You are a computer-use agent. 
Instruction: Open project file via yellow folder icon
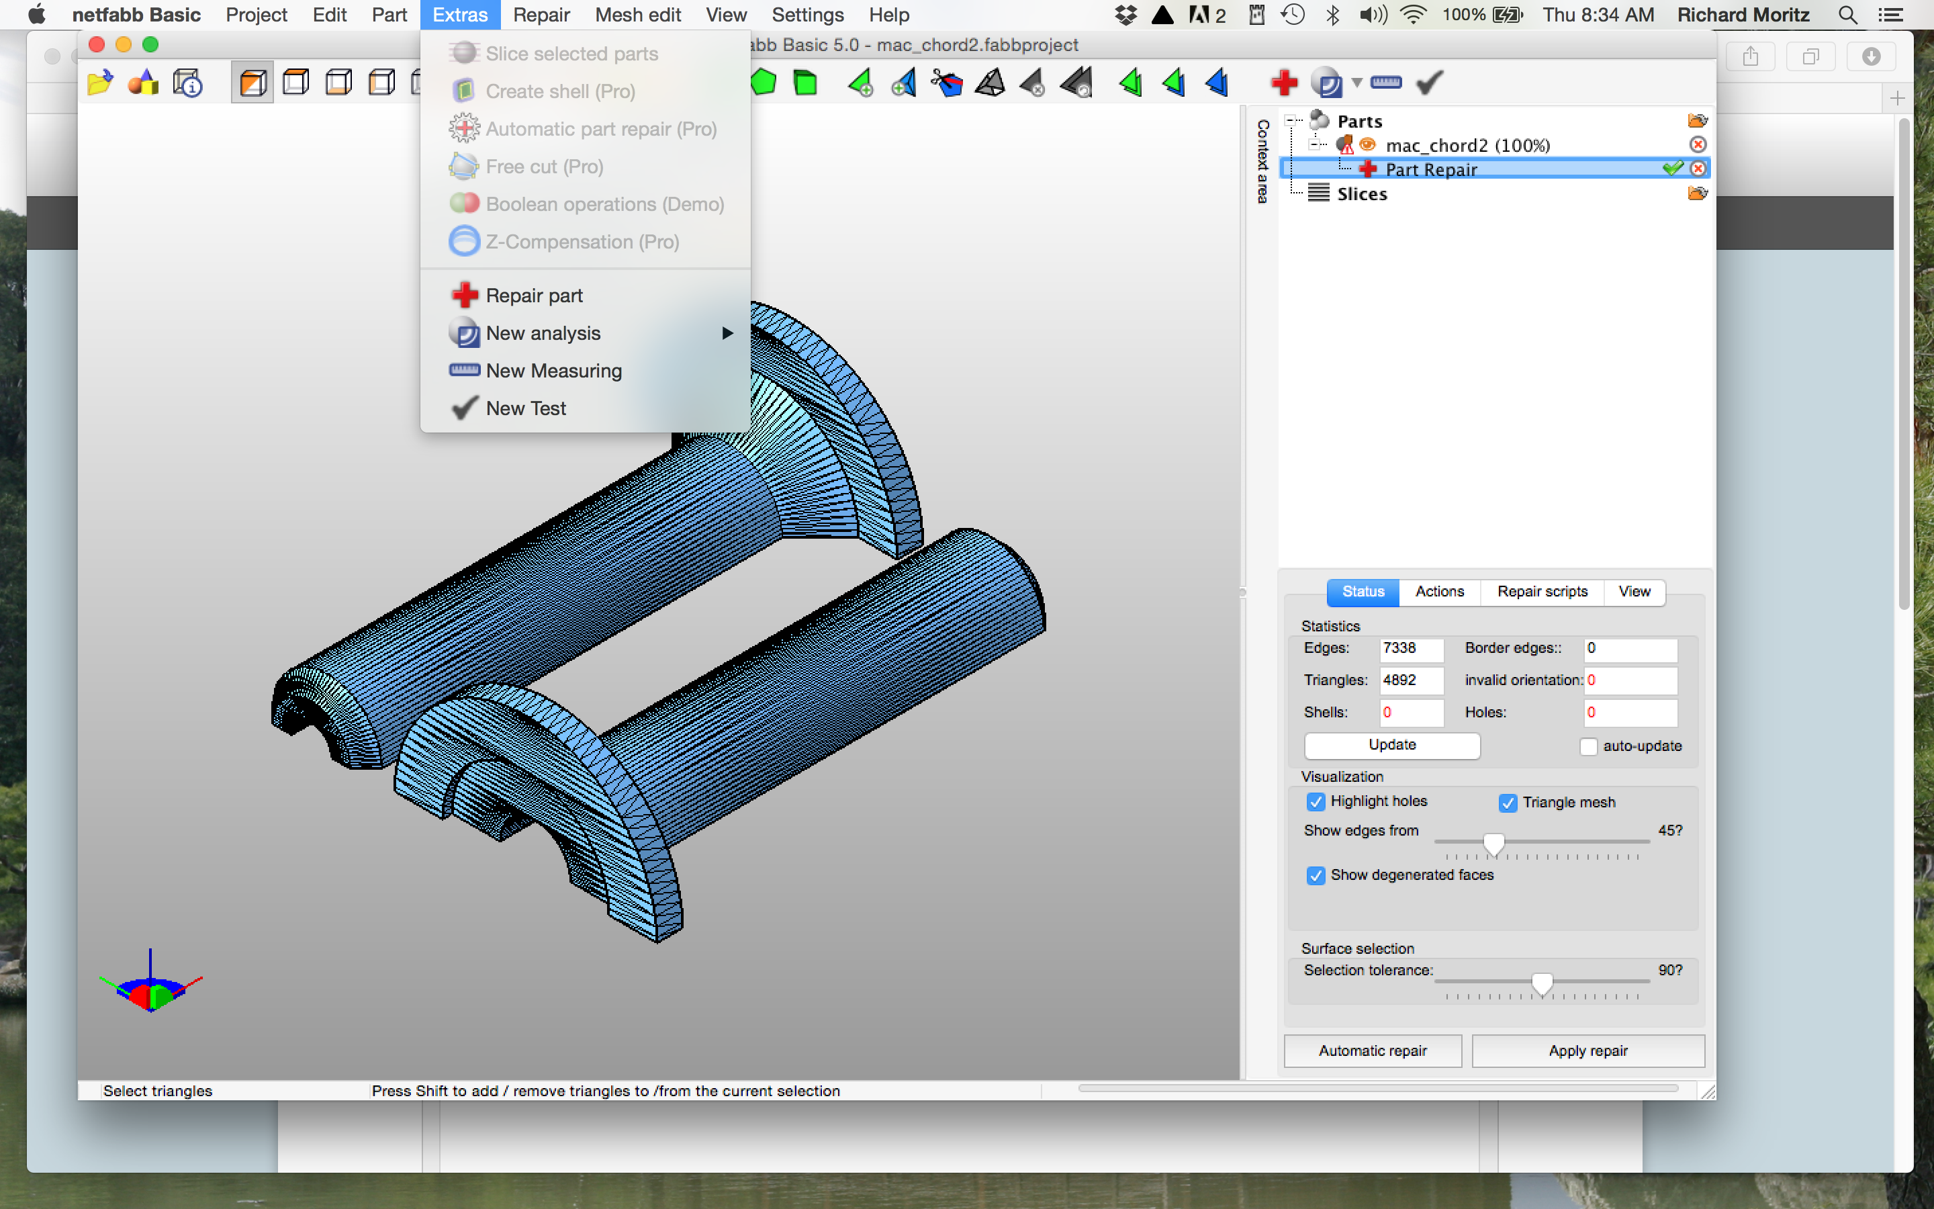[100, 83]
